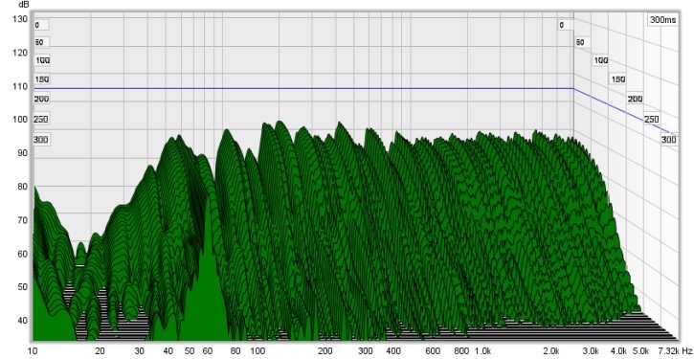Image resolution: width=694 pixels, height=359 pixels.
Task: Click the 600 frequency axis label
Action: tap(433, 350)
